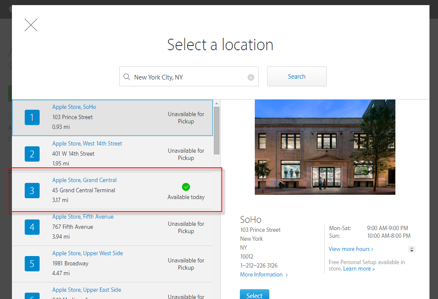Click phone number 1-212-226 3126
438x299 pixels.
[259, 265]
